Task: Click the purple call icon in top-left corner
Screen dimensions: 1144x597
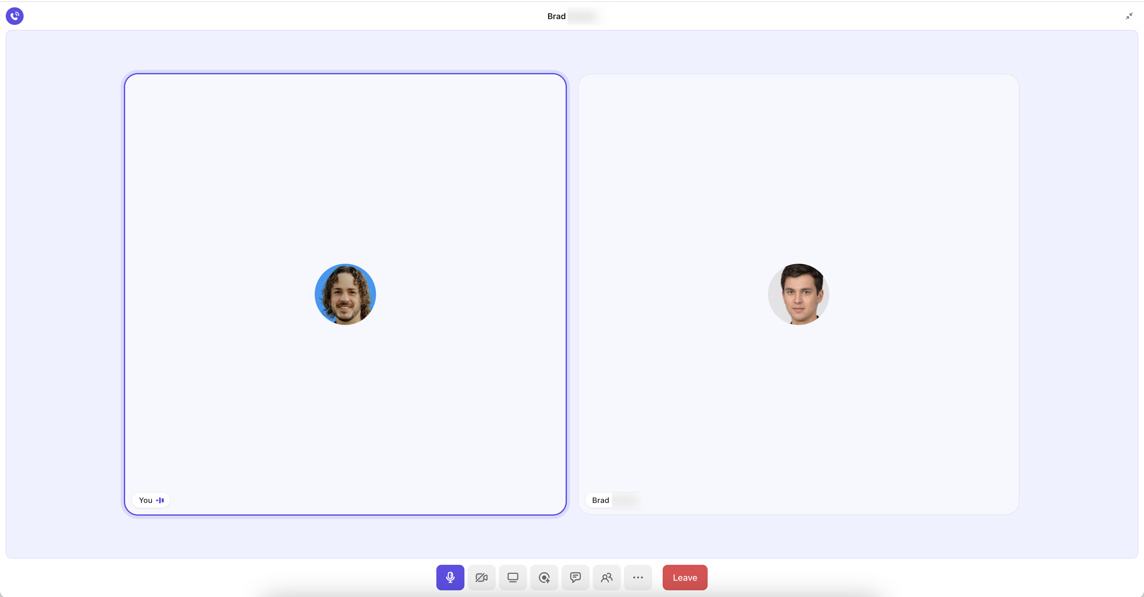Action: pos(14,16)
